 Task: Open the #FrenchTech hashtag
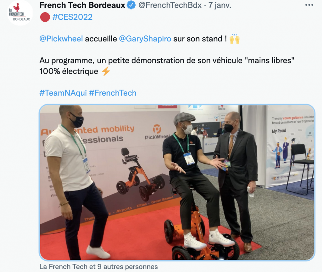(x=113, y=93)
